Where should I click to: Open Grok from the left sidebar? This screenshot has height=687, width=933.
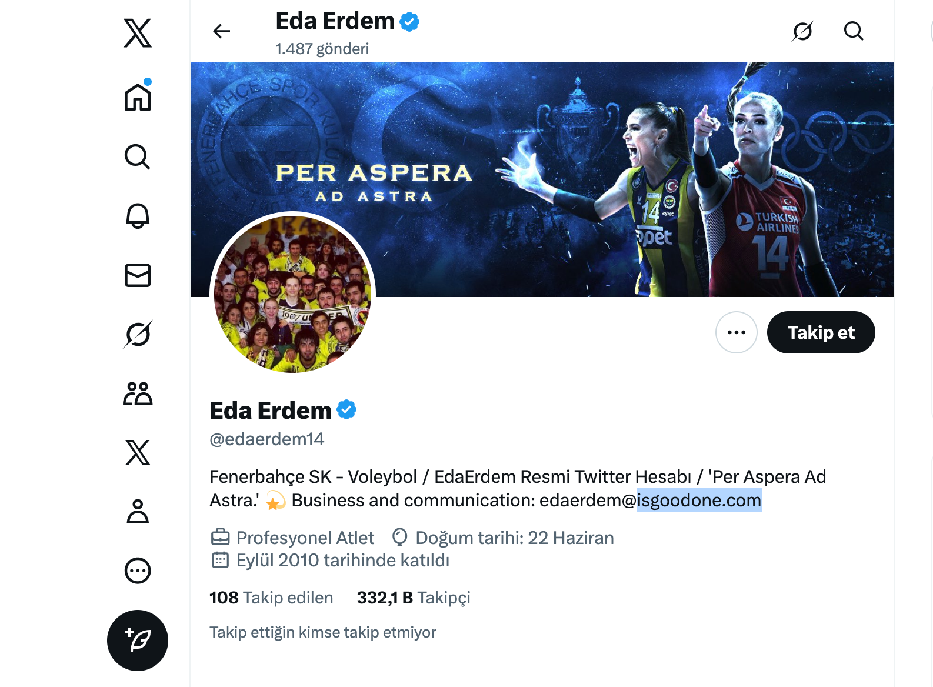(138, 334)
